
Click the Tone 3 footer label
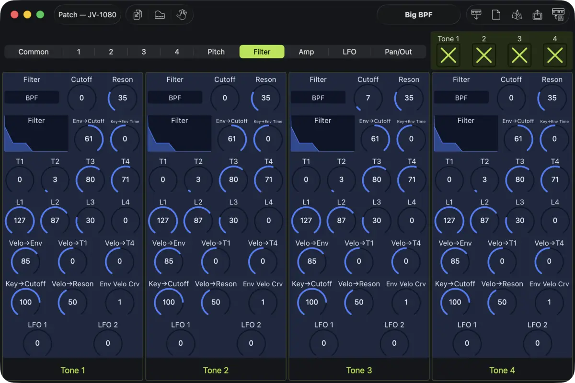(x=359, y=370)
